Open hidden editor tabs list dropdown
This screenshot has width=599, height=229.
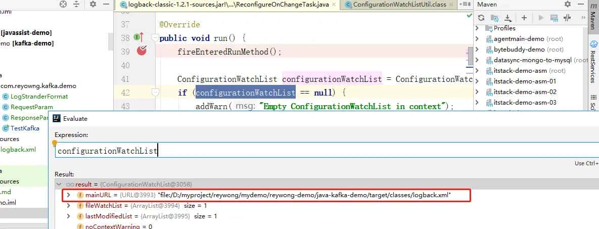(x=466, y=4)
